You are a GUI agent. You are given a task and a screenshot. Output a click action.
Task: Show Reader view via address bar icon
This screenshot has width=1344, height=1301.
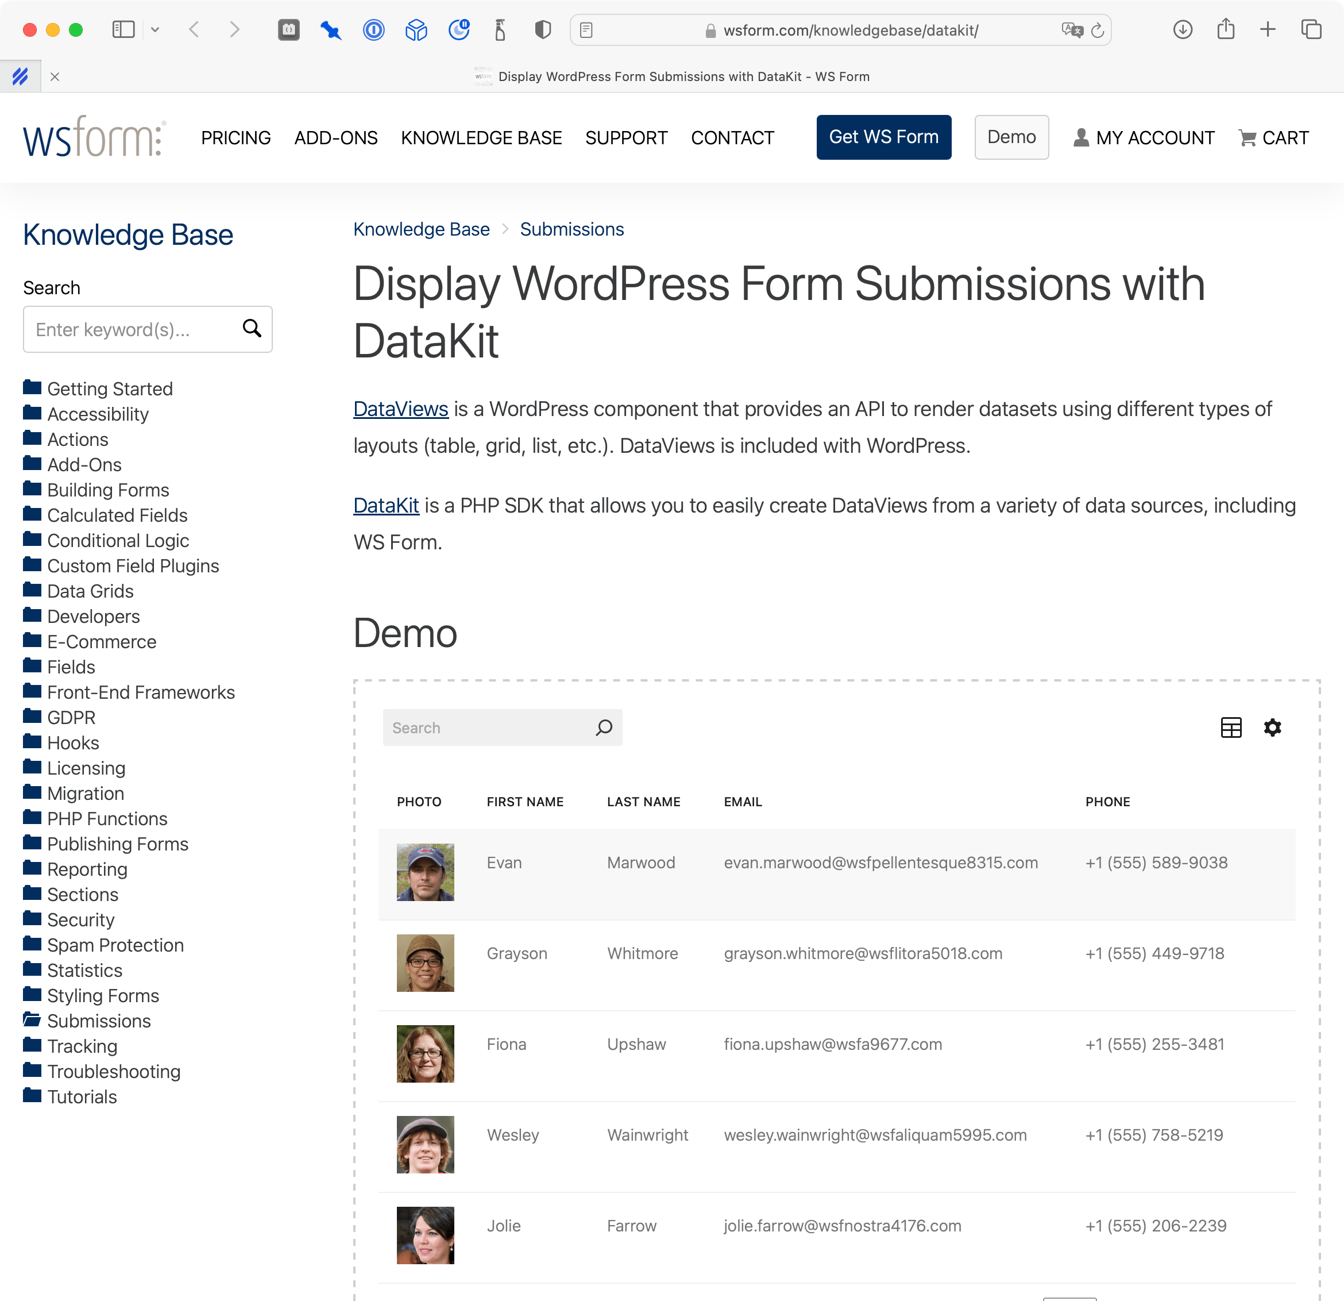pos(586,30)
